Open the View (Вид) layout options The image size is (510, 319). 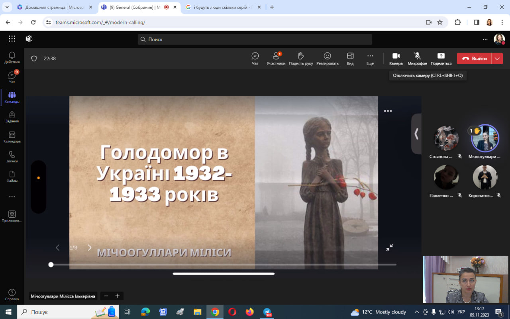(x=350, y=58)
